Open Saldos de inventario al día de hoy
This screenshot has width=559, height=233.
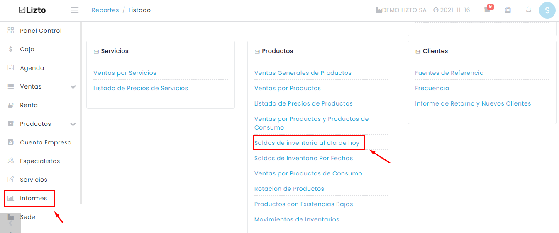click(307, 143)
